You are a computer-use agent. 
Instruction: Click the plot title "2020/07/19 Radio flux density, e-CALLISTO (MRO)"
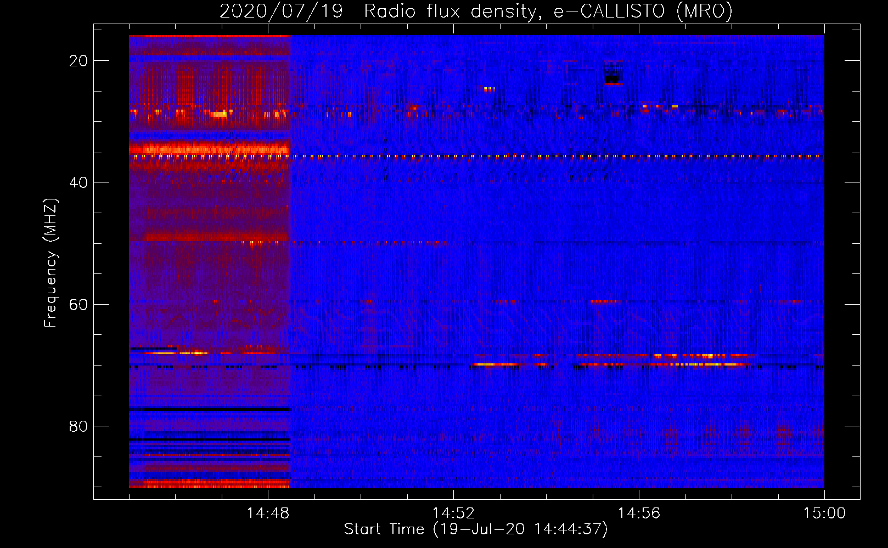click(x=476, y=11)
